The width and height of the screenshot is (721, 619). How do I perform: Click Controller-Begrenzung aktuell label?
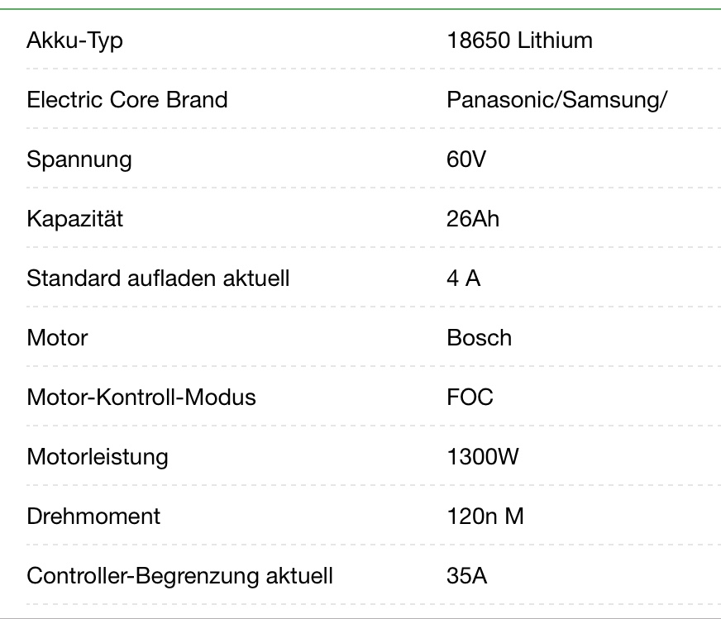click(x=179, y=575)
